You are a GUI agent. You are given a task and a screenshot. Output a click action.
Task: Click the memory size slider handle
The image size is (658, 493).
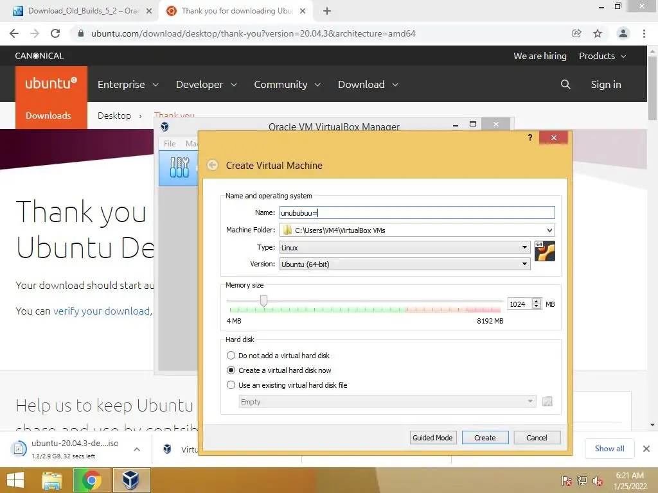(263, 300)
